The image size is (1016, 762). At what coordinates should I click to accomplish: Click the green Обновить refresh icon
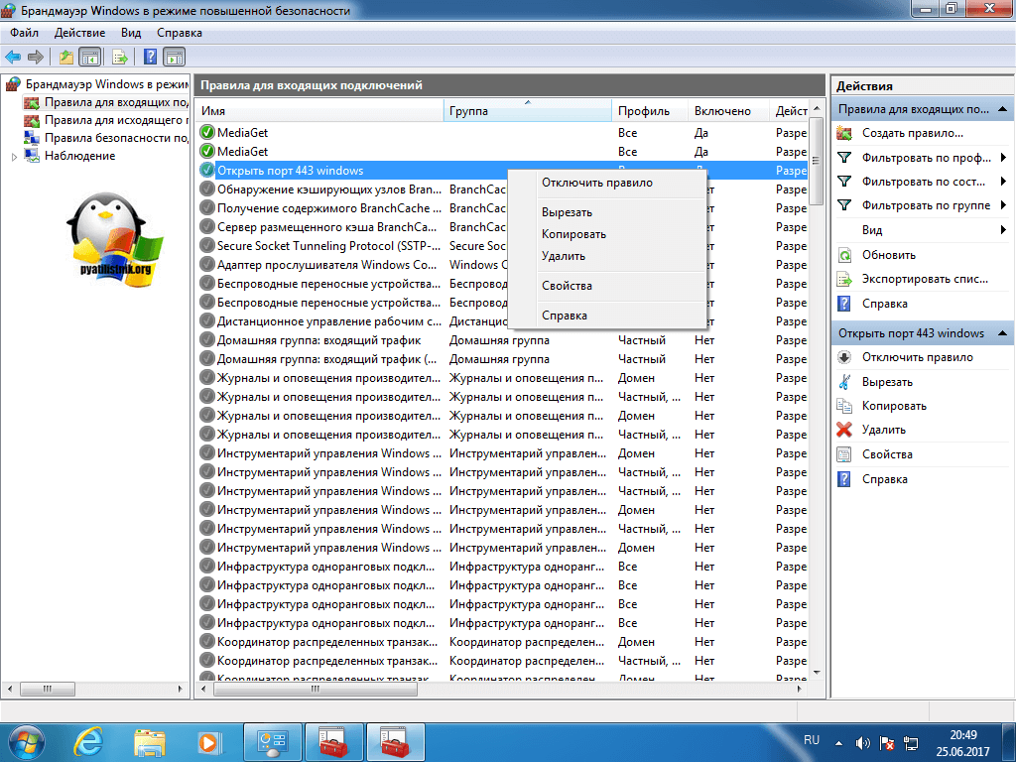(x=844, y=255)
